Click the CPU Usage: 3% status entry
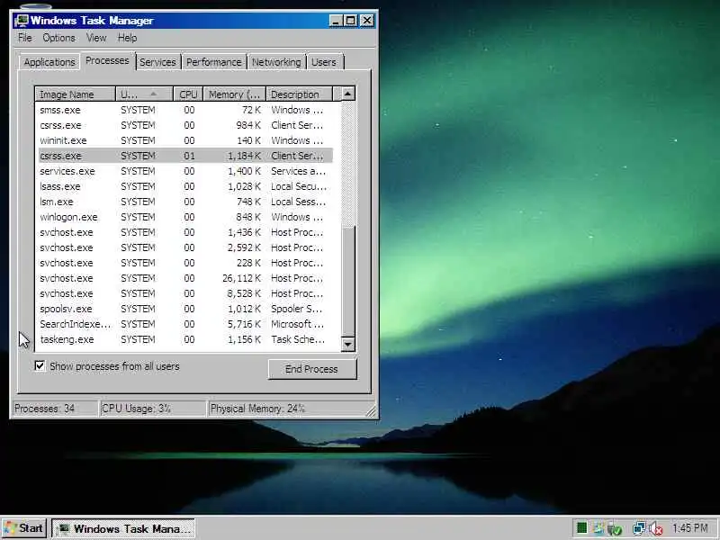 (x=153, y=409)
